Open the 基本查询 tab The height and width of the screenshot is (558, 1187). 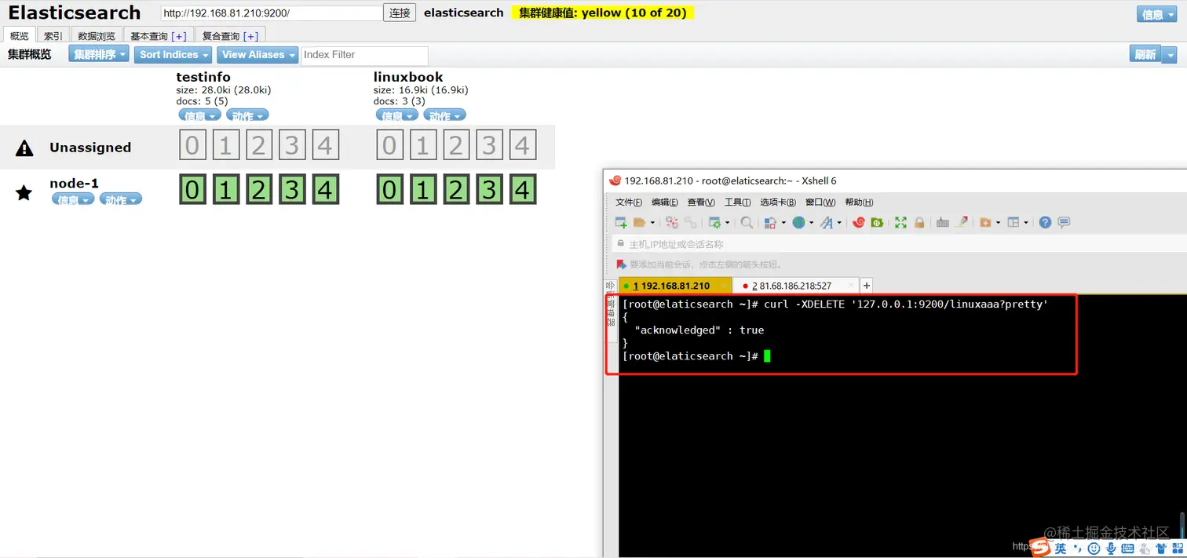click(x=159, y=35)
